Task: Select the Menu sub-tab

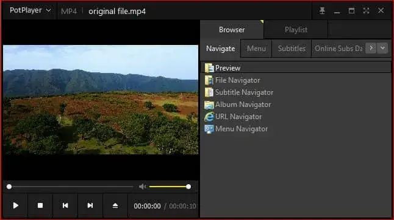Action: 256,48
